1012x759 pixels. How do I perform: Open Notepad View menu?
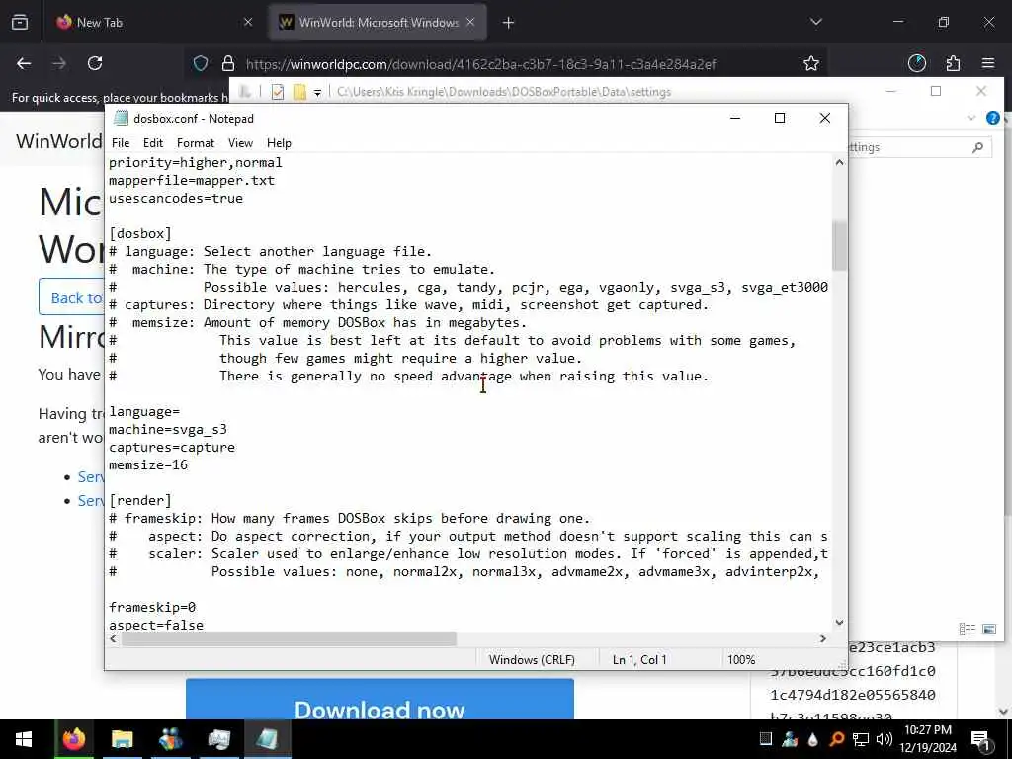[240, 143]
